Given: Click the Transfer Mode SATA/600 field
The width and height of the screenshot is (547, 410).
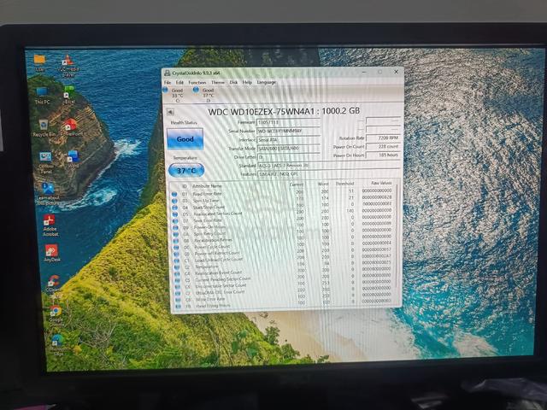Looking at the screenshot, I should 288,148.
